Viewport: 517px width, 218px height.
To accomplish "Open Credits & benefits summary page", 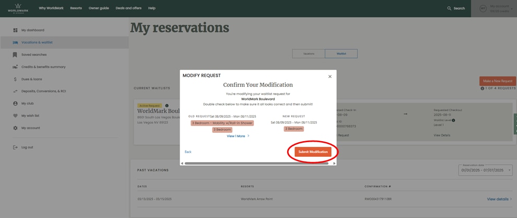I will tap(43, 67).
